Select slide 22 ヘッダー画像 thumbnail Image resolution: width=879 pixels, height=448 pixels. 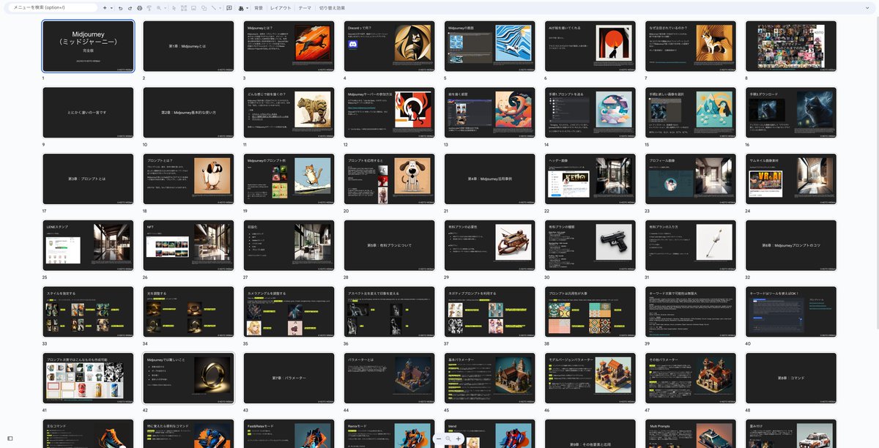(590, 179)
